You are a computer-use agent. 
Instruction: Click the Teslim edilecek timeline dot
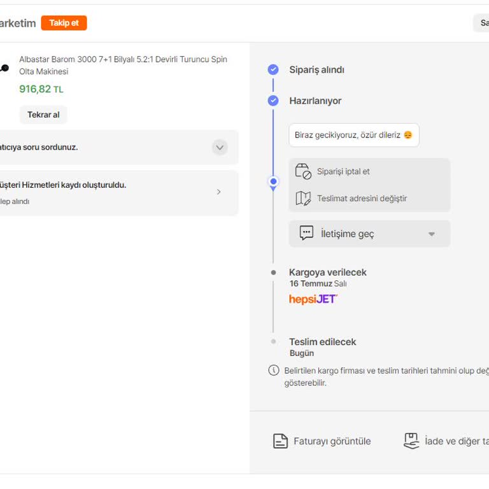coord(274,341)
